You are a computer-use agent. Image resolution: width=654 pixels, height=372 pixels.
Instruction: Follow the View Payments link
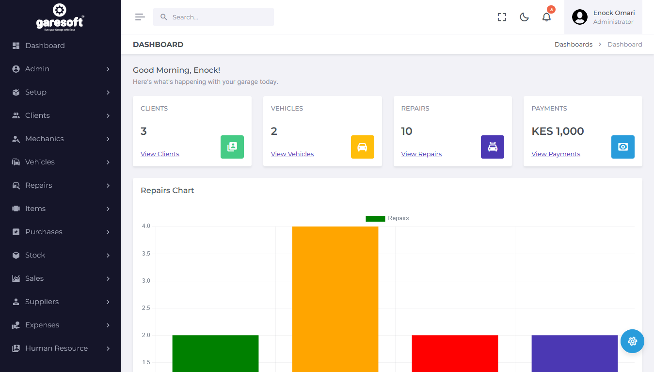(556, 154)
